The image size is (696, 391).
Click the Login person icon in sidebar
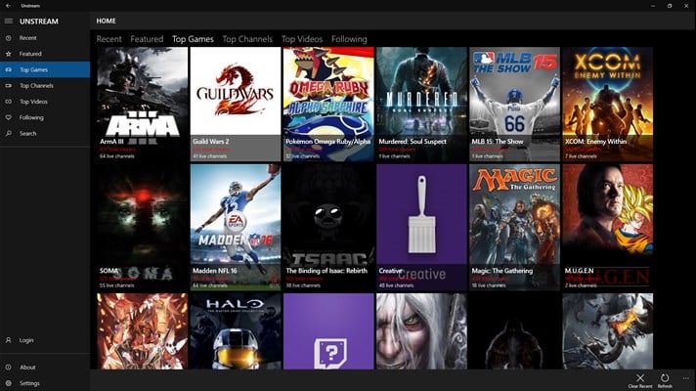tap(9, 340)
